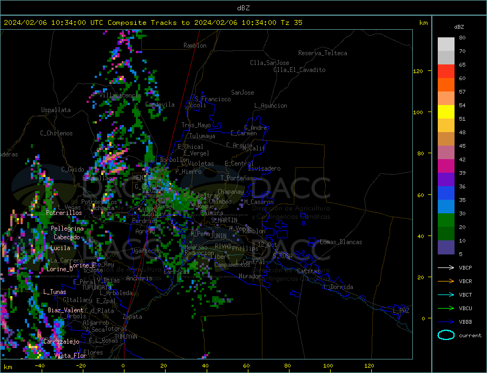Click the Zapata map label
The height and width of the screenshot is (373, 487).
(x=133, y=317)
